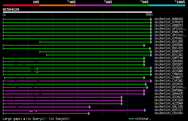Click the arrowhead ending the UniRef100_B9I2R5 alignment
Image resolution: width=188 pixels, height=121 pixels.
pyautogui.click(x=151, y=42)
